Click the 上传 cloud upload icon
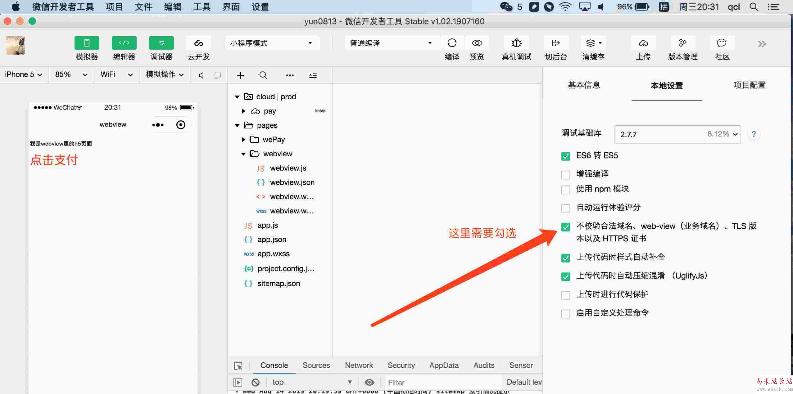The height and width of the screenshot is (394, 793). (x=643, y=43)
